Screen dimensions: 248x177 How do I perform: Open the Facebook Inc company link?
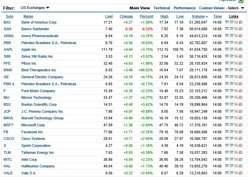(x=32, y=132)
